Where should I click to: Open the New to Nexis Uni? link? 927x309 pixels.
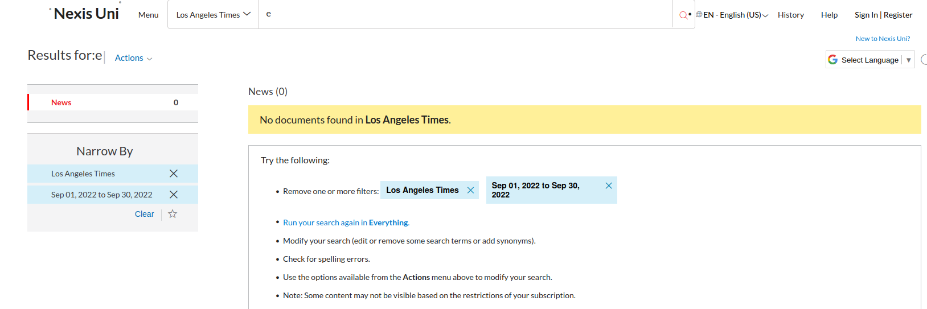883,39
